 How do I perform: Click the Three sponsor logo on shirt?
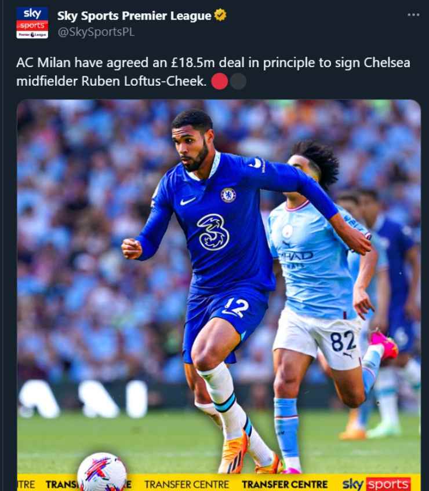click(x=213, y=232)
